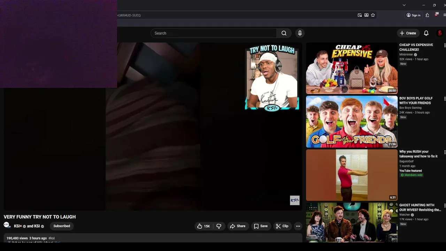This screenshot has height=251, width=446.
Task: Open options menu for Bov Boys golf video
Action: click(444, 99)
